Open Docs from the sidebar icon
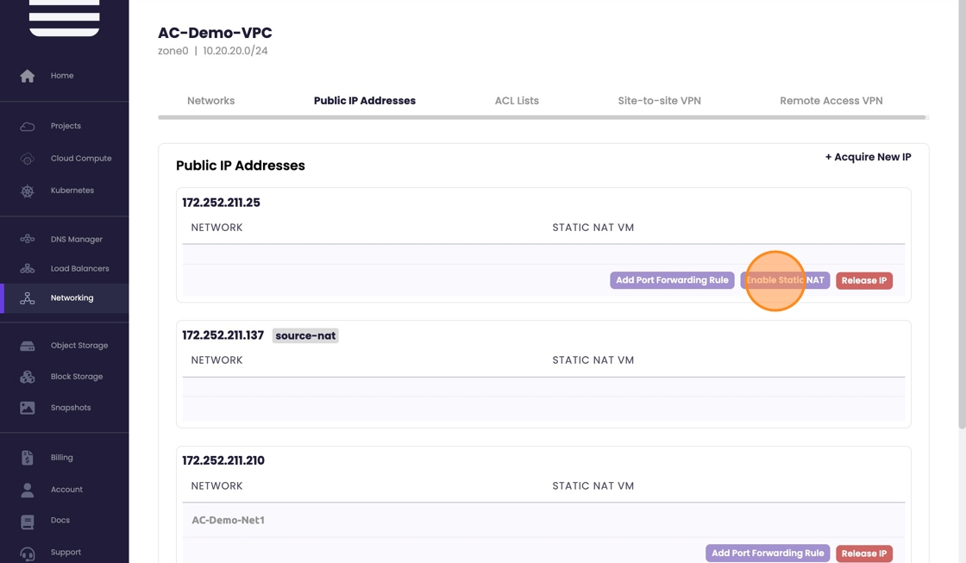Viewport: 966px width, 563px height. pyautogui.click(x=28, y=521)
